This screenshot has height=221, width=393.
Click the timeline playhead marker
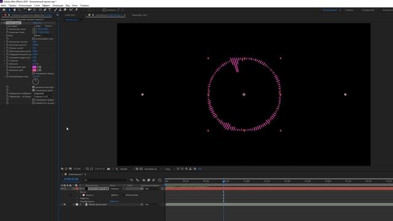(224, 181)
